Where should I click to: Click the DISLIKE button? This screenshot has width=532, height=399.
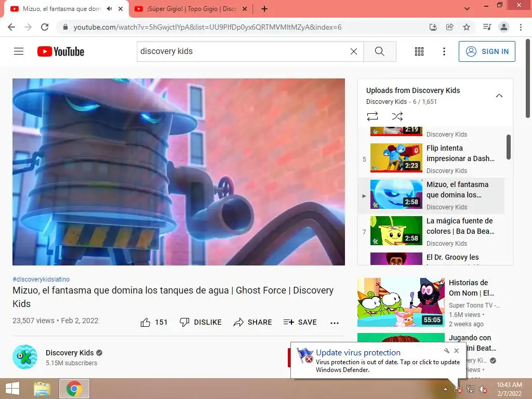(201, 322)
